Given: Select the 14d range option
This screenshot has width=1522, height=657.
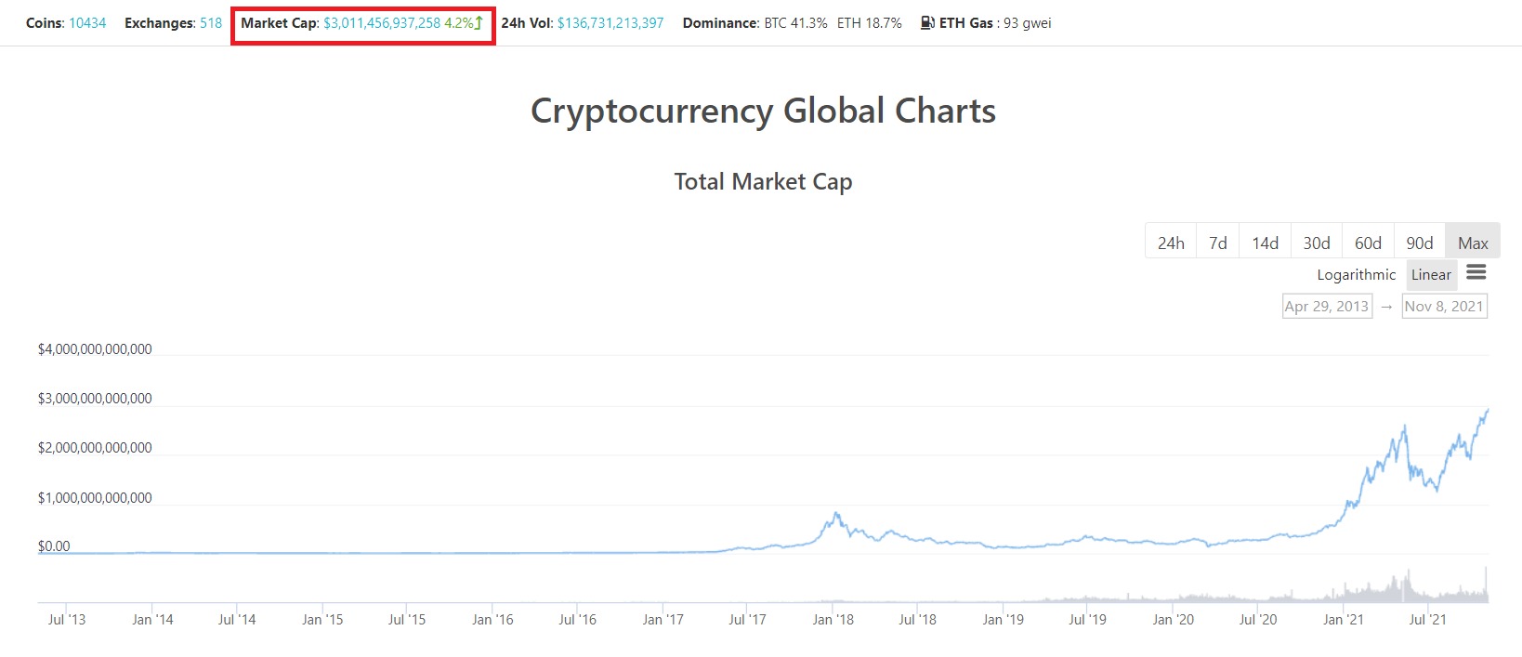Looking at the screenshot, I should click(1265, 242).
